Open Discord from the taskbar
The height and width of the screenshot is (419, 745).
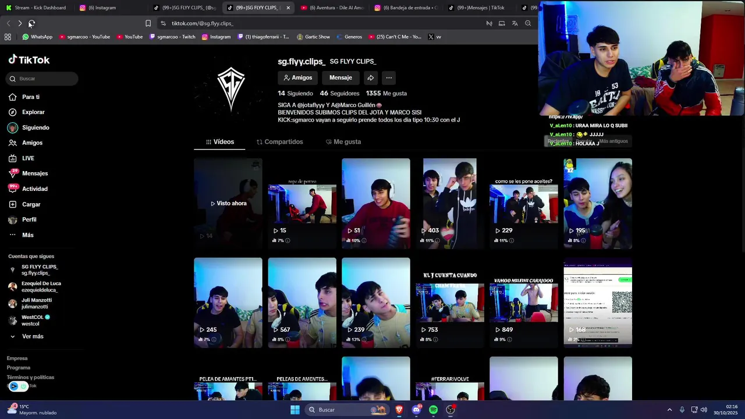(x=416, y=410)
